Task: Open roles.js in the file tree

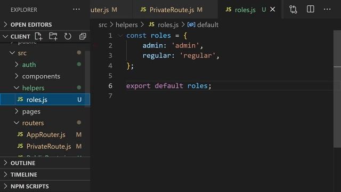Action: 45,100
